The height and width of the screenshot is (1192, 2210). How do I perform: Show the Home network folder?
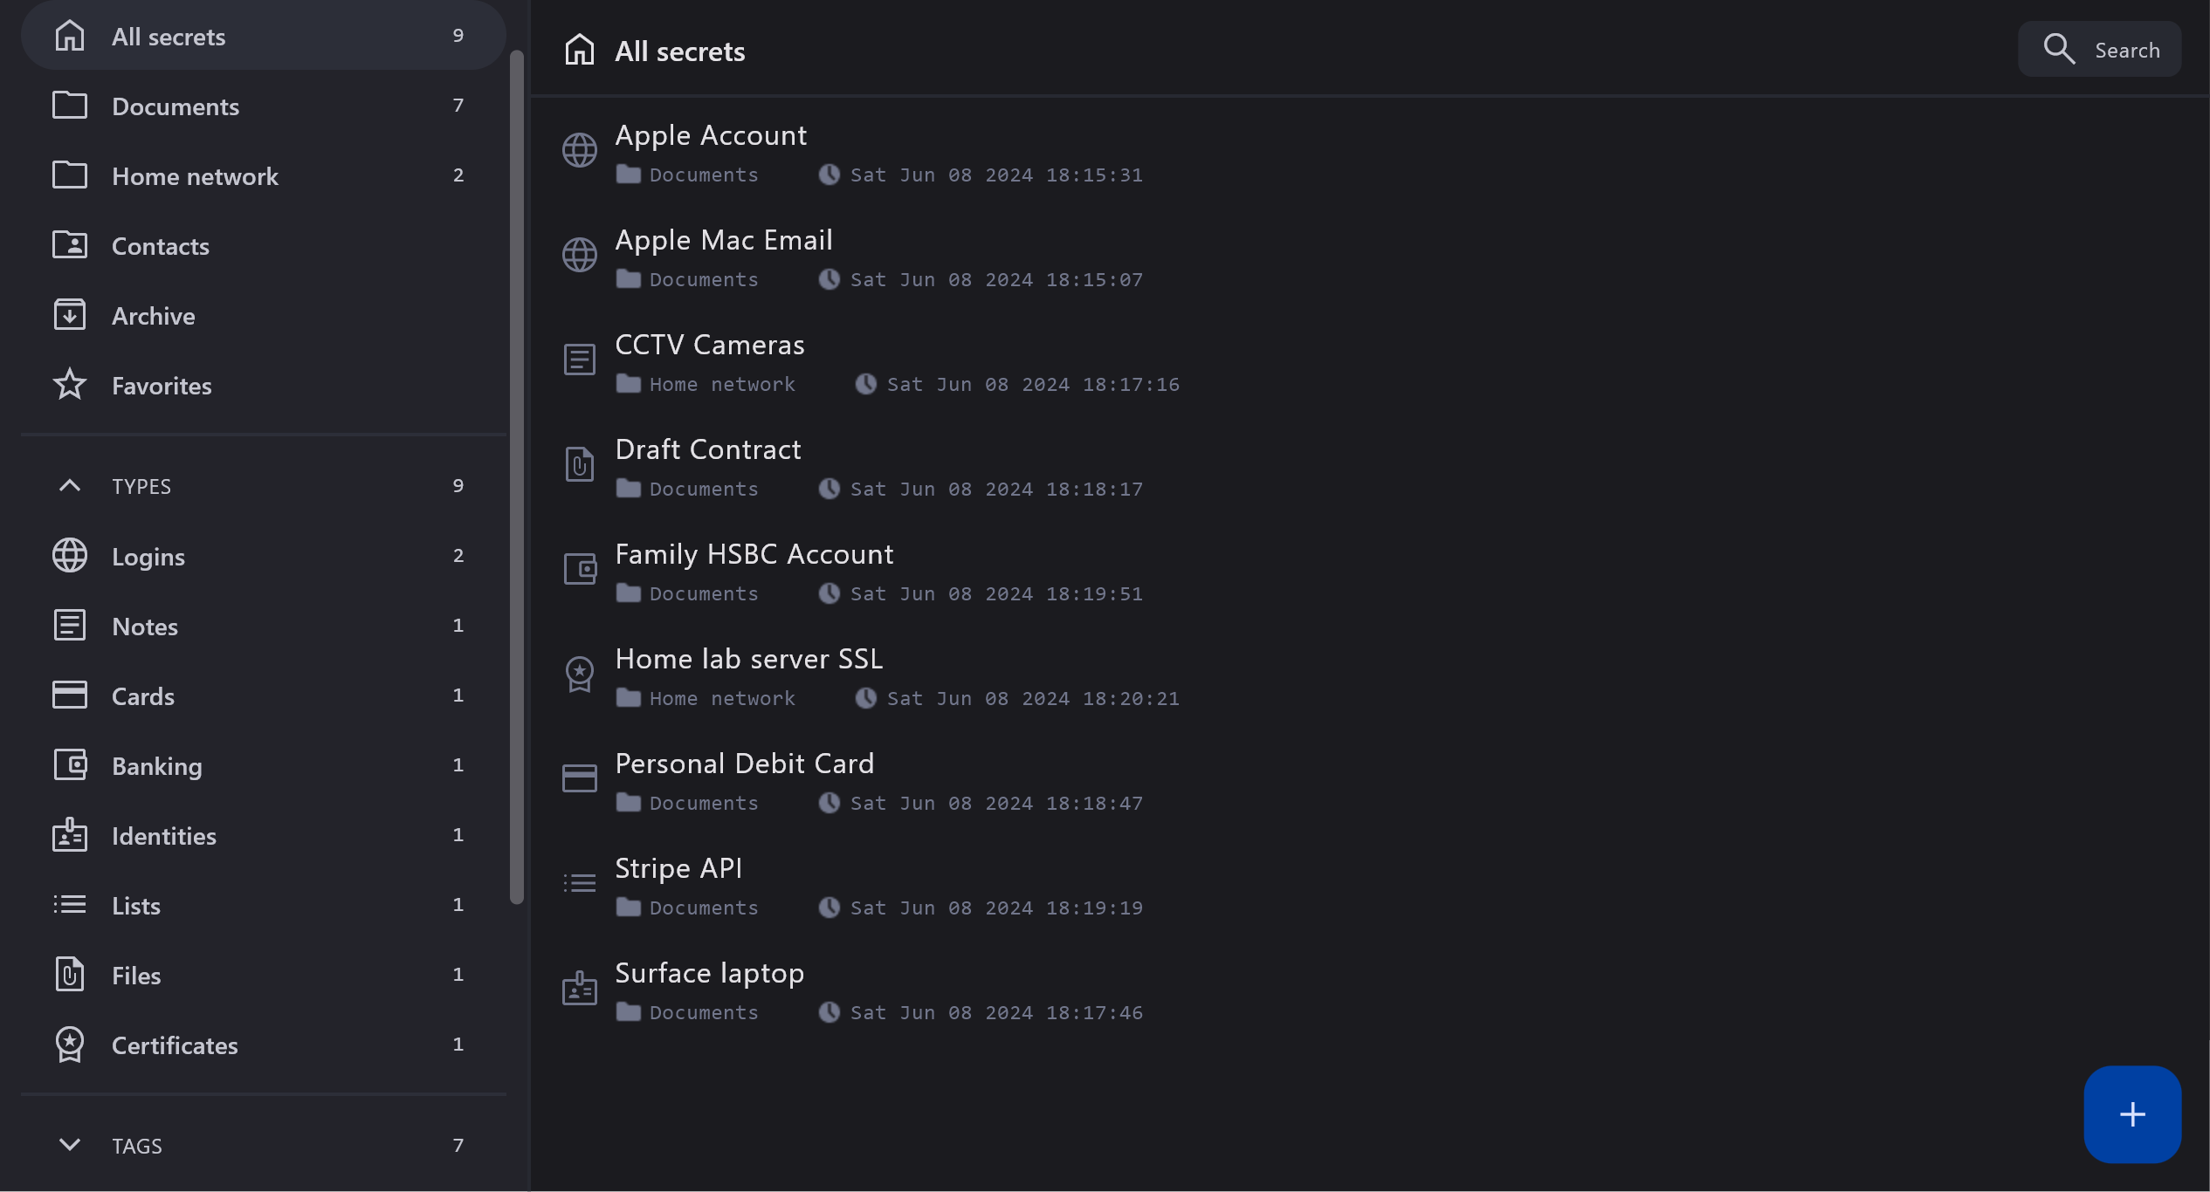point(195,176)
